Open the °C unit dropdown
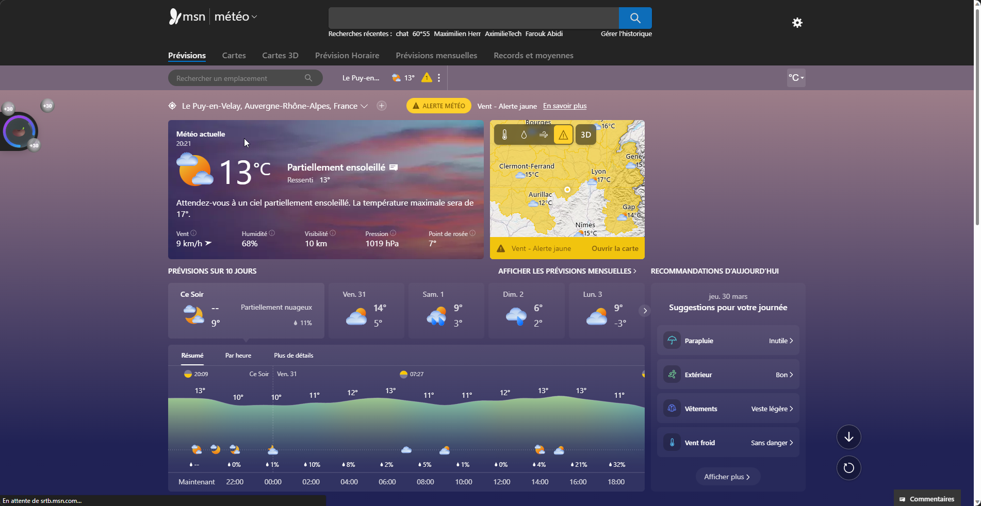981x506 pixels. 796,78
